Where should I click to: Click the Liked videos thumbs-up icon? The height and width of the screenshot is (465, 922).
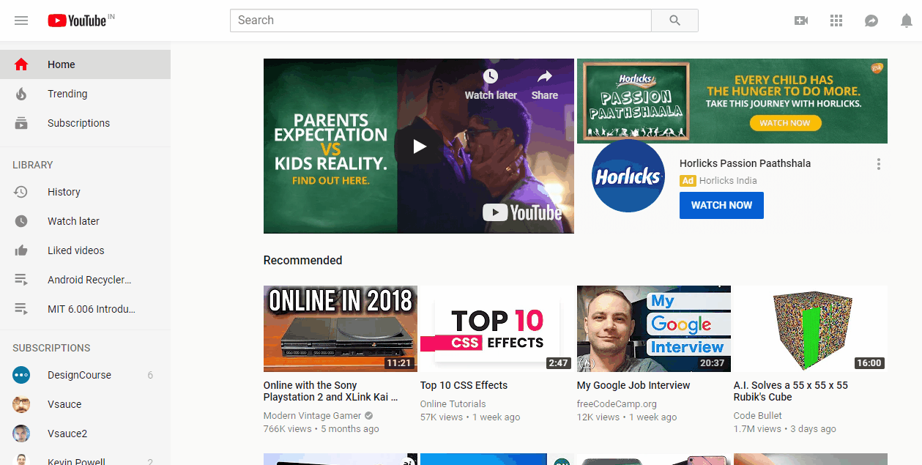21,250
